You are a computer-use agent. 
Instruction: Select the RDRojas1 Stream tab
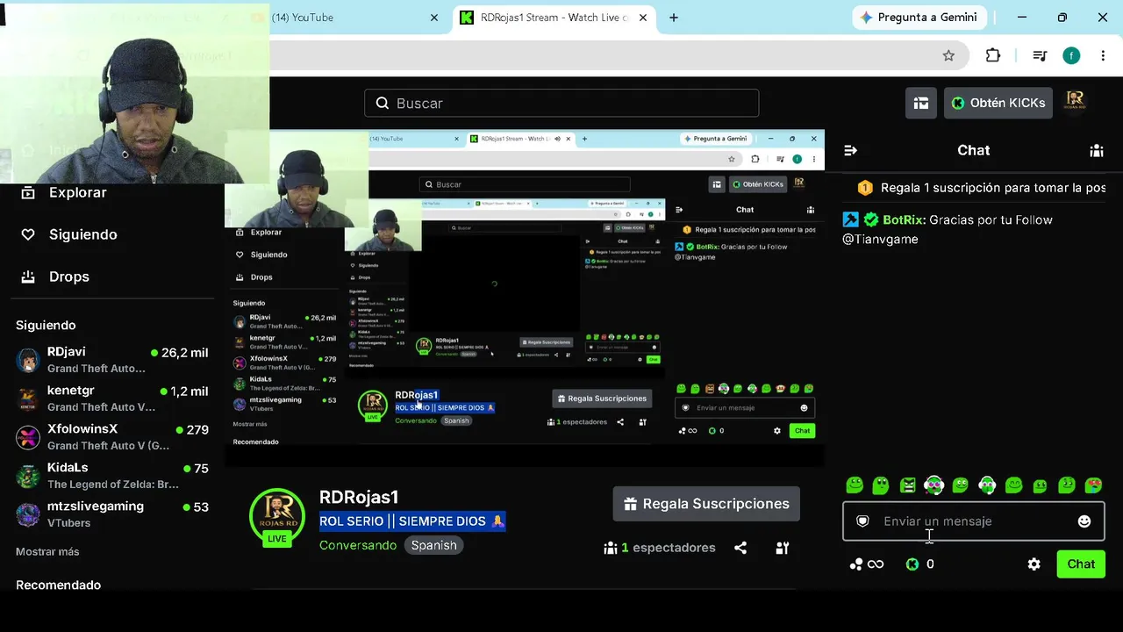click(x=554, y=18)
